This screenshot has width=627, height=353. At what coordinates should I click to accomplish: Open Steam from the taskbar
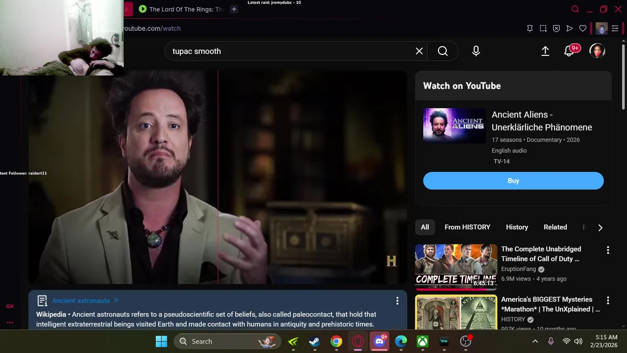[x=314, y=341]
